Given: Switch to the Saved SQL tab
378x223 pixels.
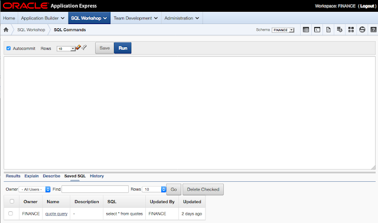Looking at the screenshot, I should (x=75, y=176).
